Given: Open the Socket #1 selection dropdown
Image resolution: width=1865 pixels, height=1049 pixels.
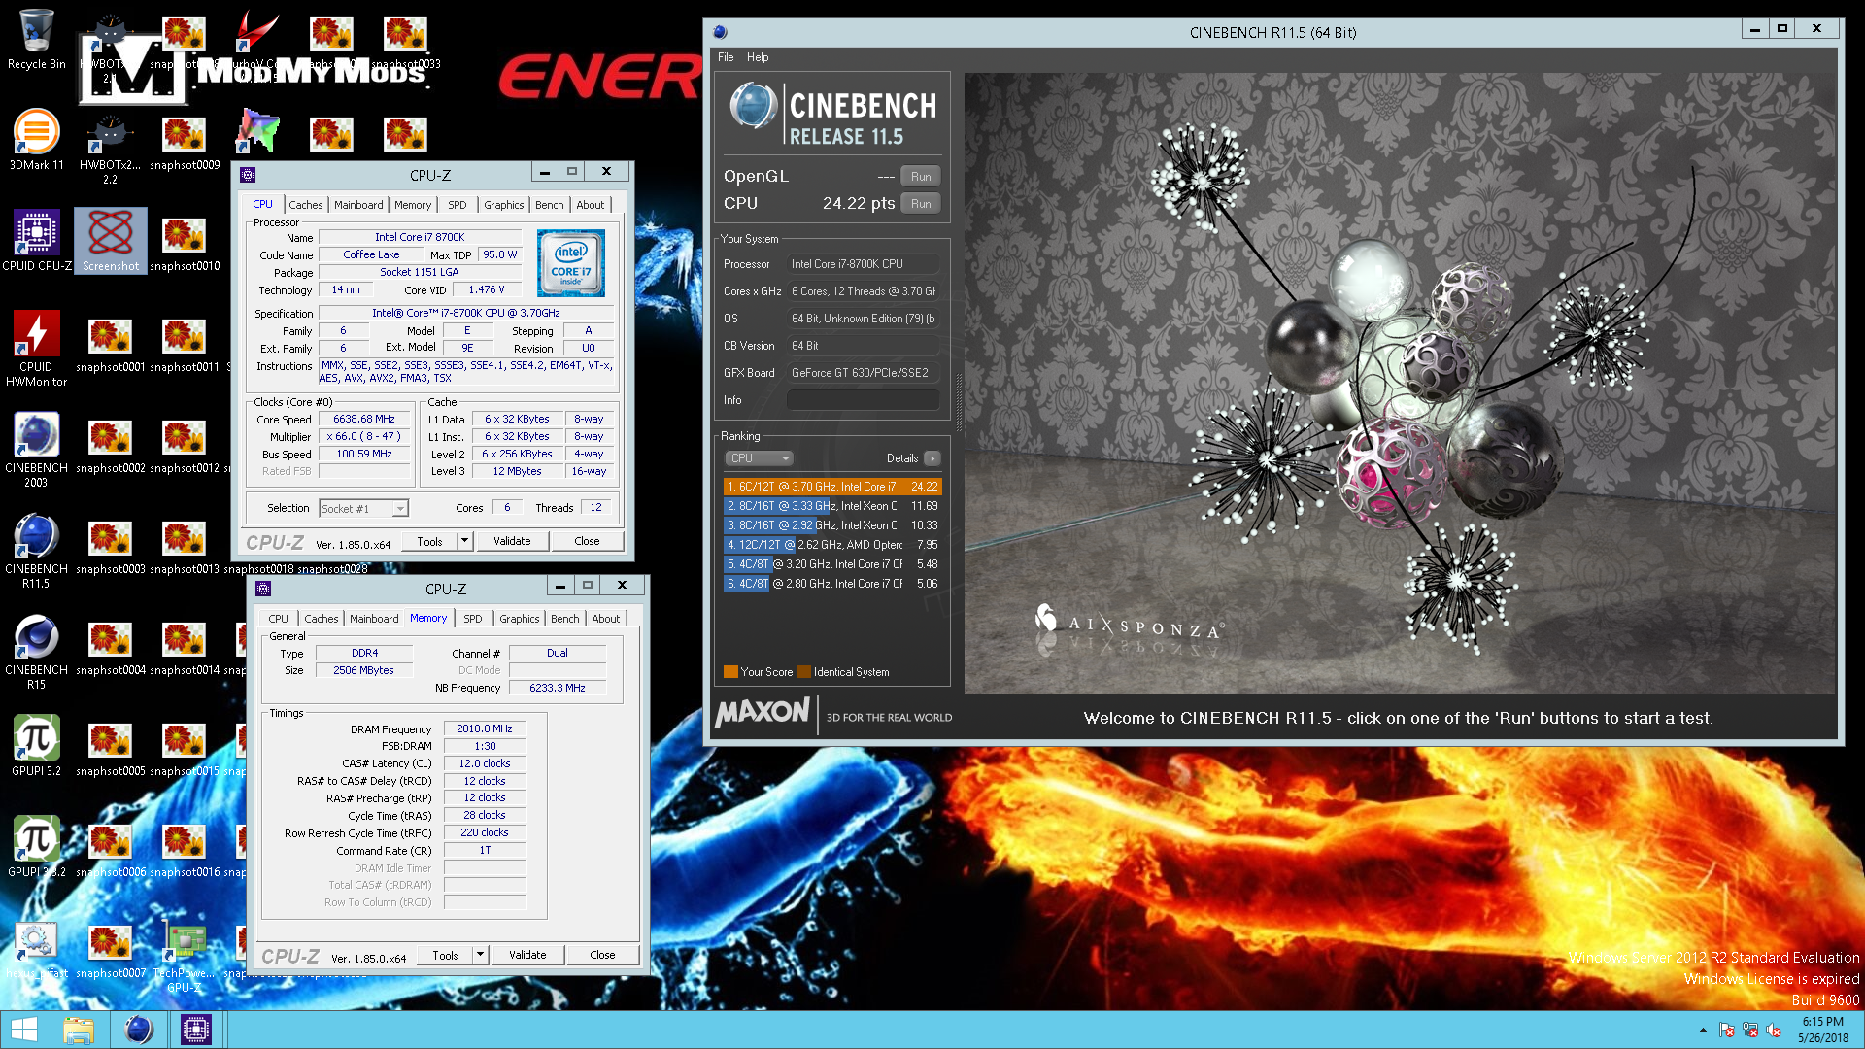Looking at the screenshot, I should (x=363, y=508).
